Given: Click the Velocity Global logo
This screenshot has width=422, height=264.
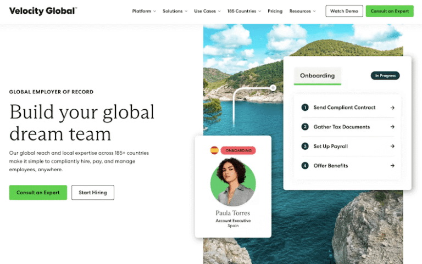Looking at the screenshot, I should 43,11.
